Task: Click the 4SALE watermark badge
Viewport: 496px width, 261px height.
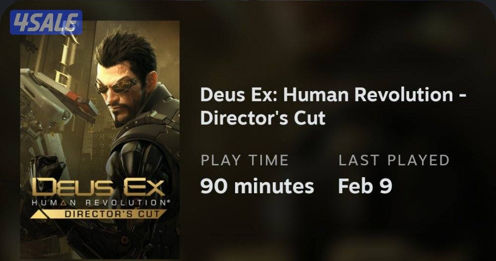Action: click(x=46, y=22)
